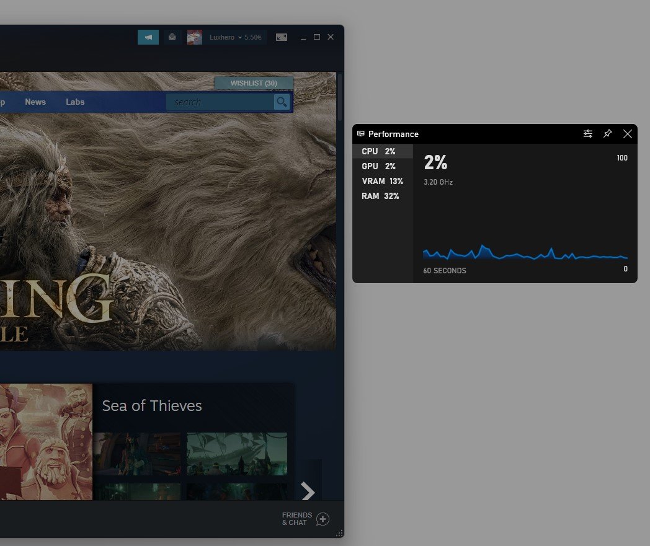Click the Performance widget monitor icon
The height and width of the screenshot is (546, 650).
click(x=360, y=134)
